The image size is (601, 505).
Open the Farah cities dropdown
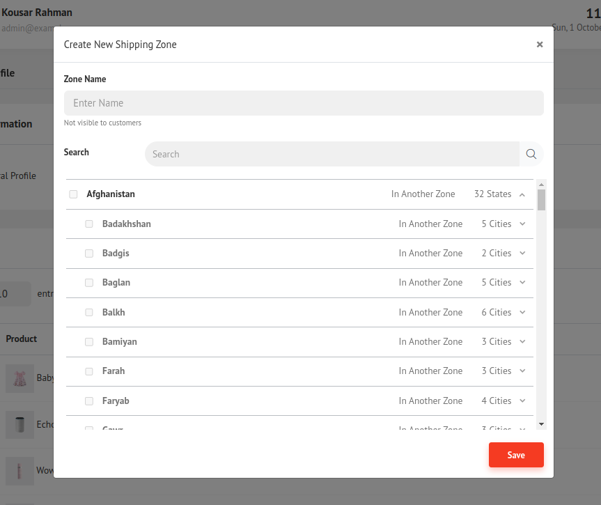(x=522, y=371)
